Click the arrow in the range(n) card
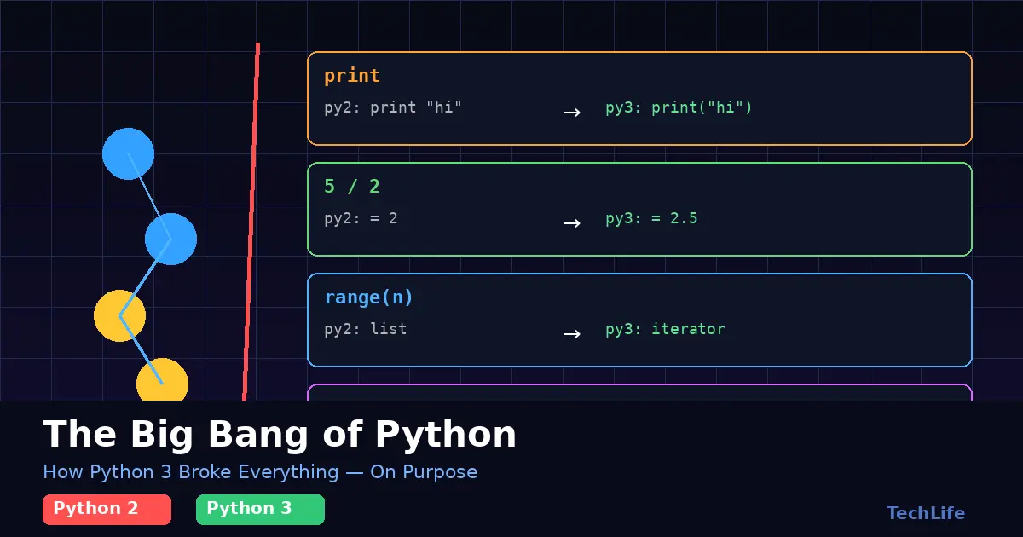Image resolution: width=1023 pixels, height=537 pixels. tap(571, 333)
